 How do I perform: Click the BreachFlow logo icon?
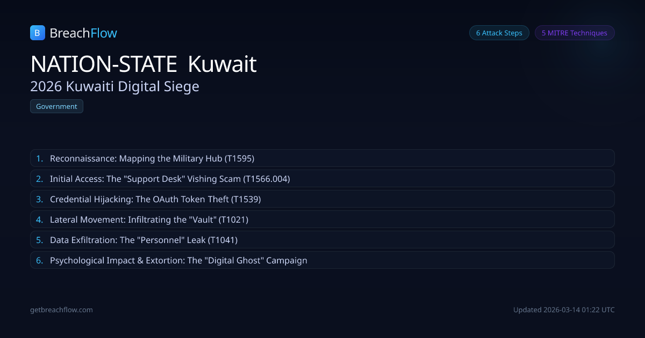coord(37,33)
